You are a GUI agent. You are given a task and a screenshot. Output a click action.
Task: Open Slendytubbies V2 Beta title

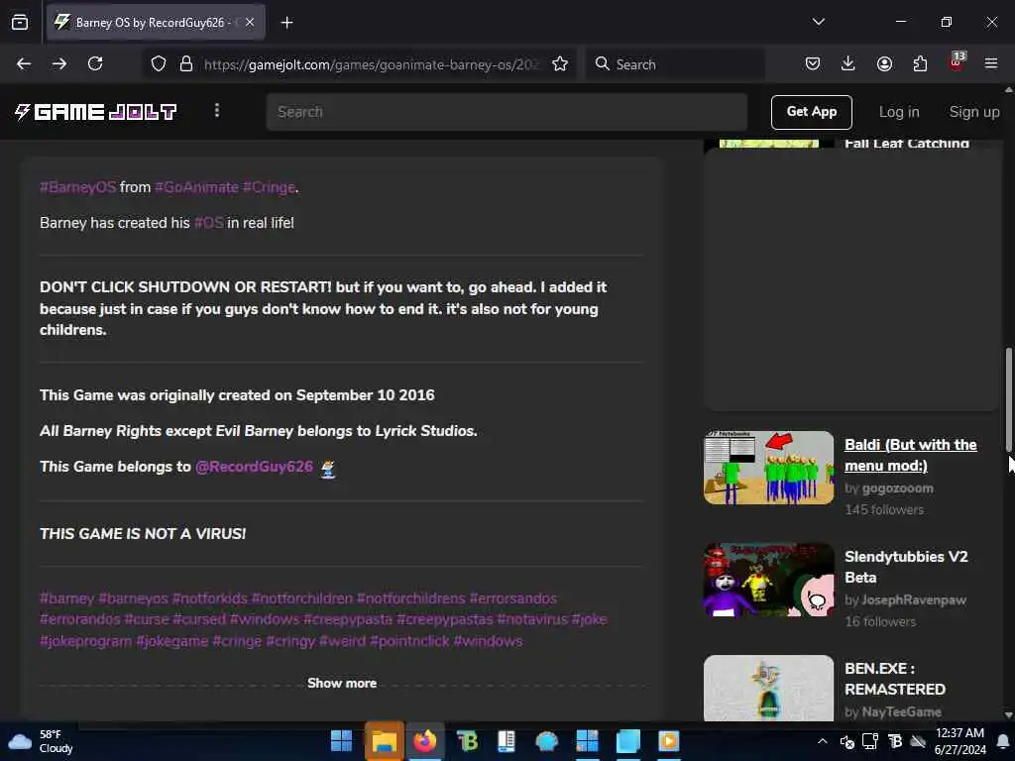(906, 567)
